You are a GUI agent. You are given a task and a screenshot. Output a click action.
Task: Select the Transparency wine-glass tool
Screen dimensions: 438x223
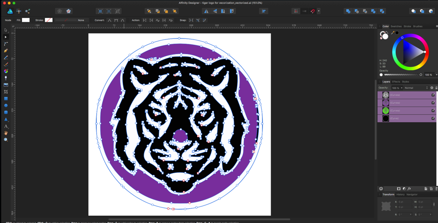coord(6,78)
